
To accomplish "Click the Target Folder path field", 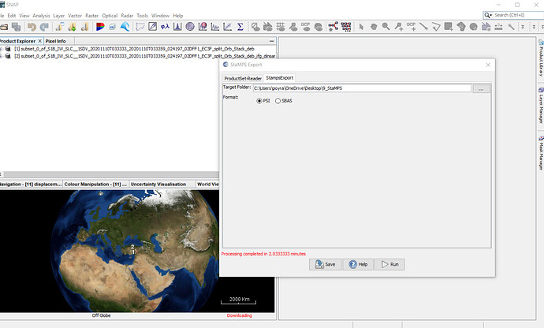I will coord(362,88).
